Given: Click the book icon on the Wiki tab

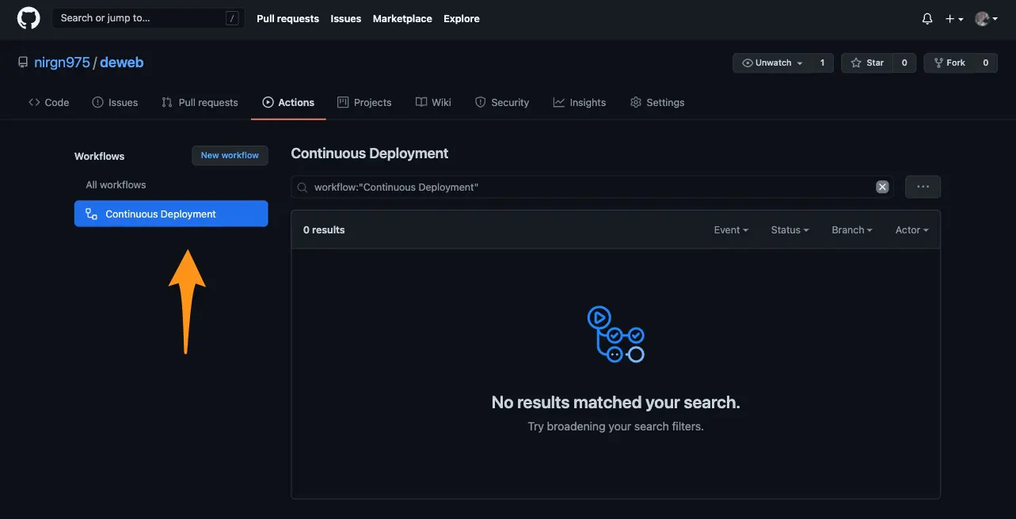Looking at the screenshot, I should (420, 102).
